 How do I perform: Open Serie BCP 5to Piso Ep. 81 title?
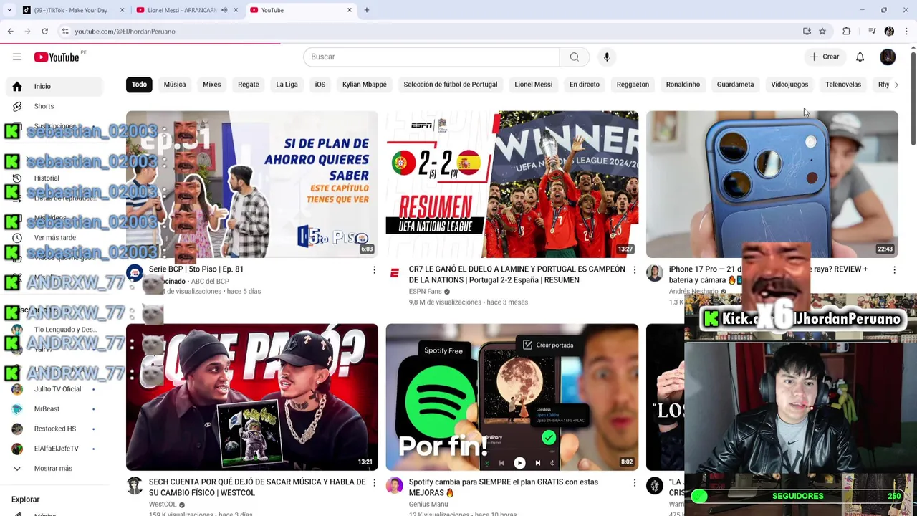tap(196, 269)
